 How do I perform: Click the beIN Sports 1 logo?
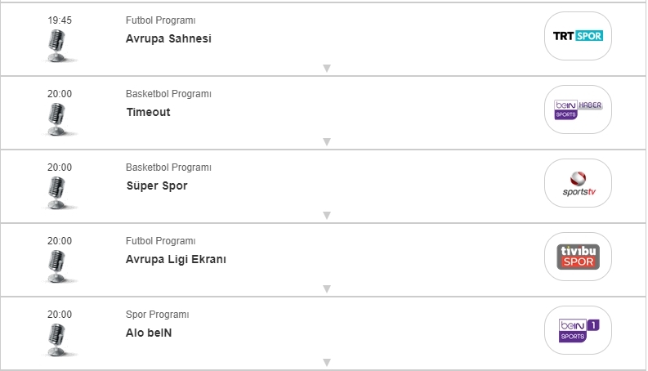pyautogui.click(x=578, y=330)
